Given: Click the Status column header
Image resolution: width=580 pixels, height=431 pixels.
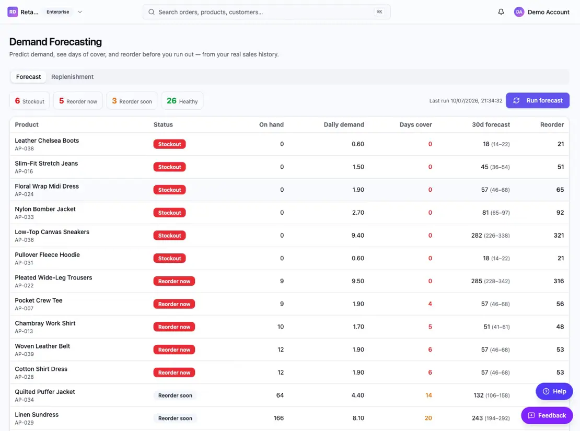Looking at the screenshot, I should pyautogui.click(x=163, y=125).
